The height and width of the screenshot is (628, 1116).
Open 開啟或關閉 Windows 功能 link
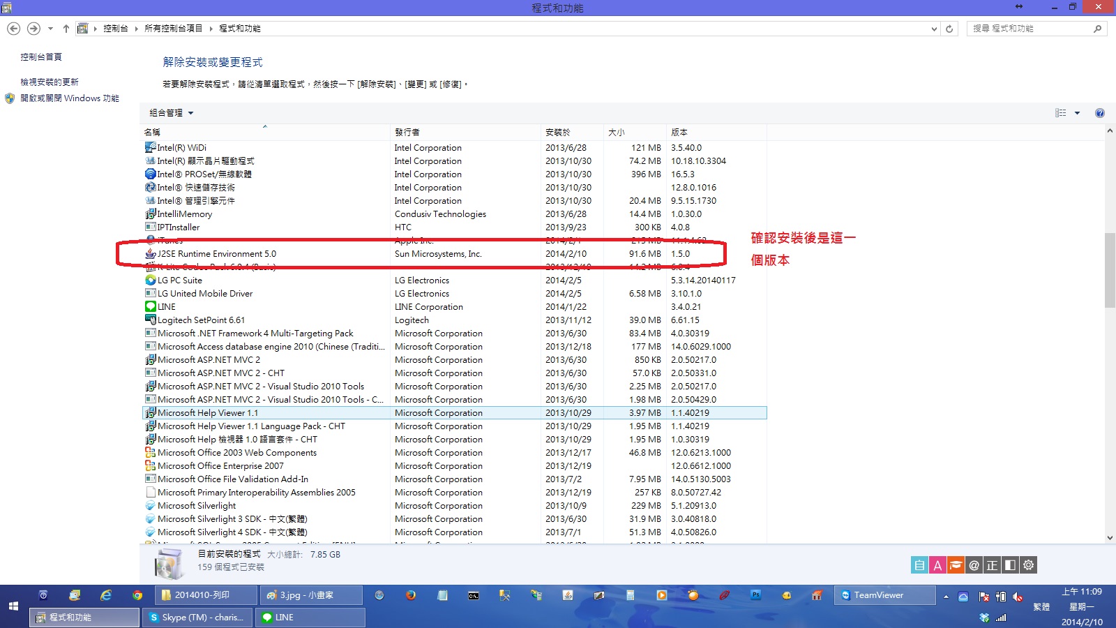[70, 98]
